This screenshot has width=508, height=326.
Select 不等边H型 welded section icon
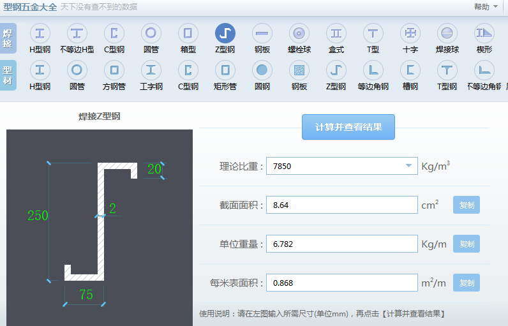pos(77,33)
